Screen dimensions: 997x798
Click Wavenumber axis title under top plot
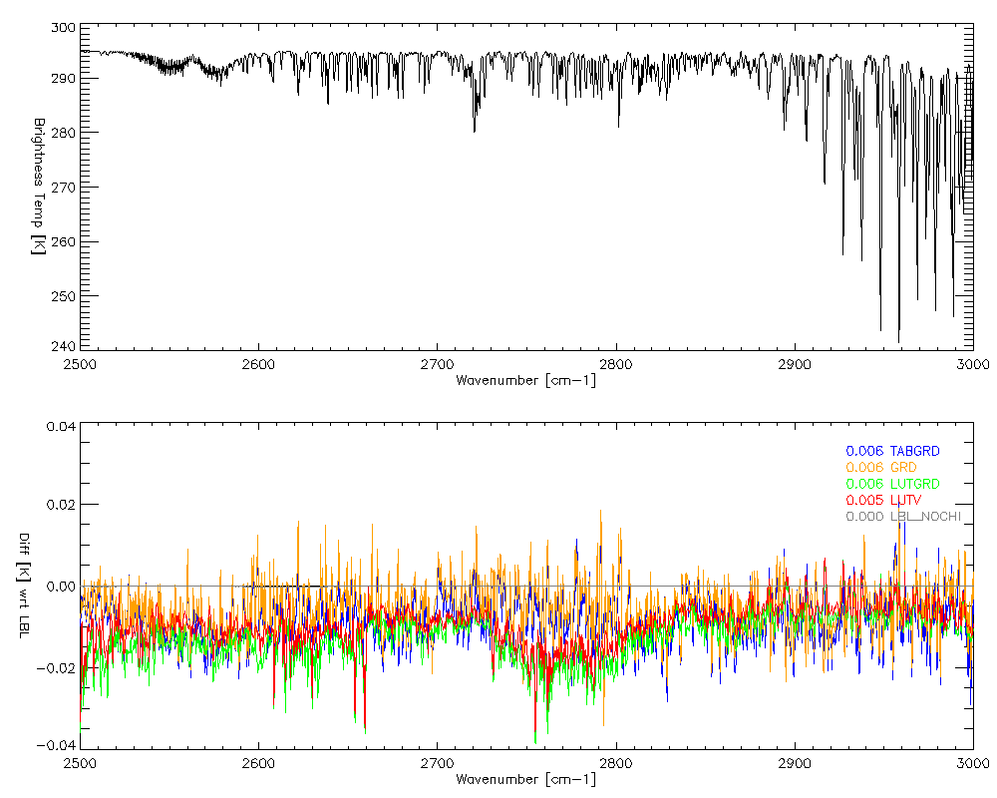point(525,380)
